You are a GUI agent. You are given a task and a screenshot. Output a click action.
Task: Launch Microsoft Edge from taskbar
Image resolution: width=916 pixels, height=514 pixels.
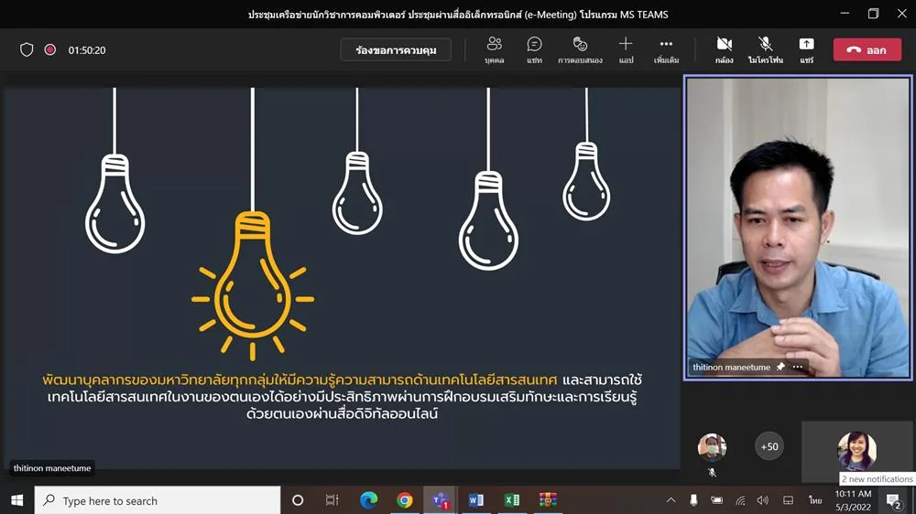(x=368, y=500)
